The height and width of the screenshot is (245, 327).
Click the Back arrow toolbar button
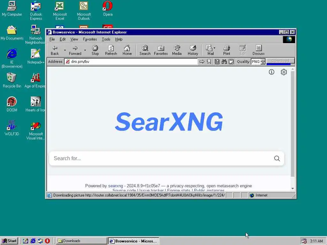[55, 50]
